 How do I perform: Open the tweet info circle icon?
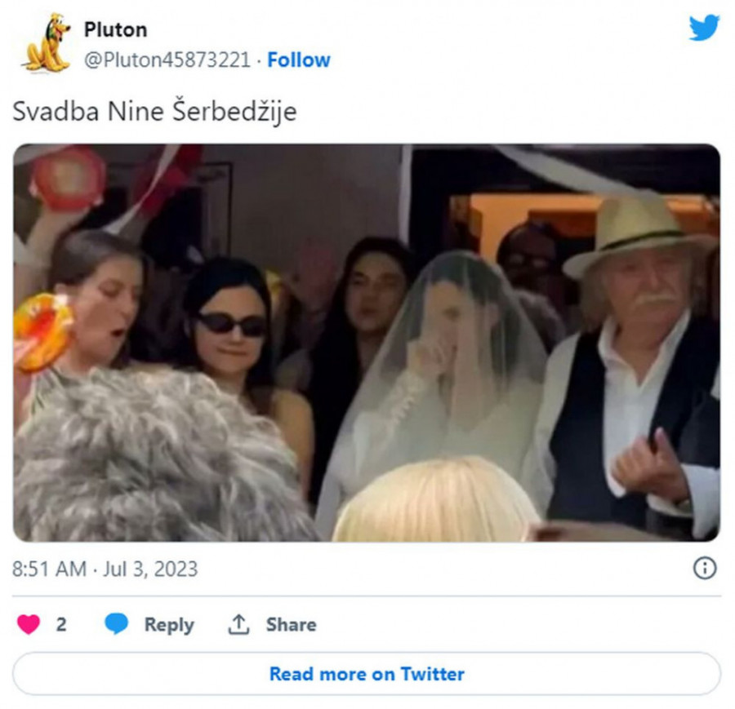click(705, 568)
